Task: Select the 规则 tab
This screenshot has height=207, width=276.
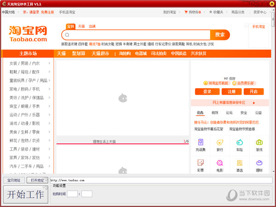Action: pyautogui.click(x=215, y=113)
